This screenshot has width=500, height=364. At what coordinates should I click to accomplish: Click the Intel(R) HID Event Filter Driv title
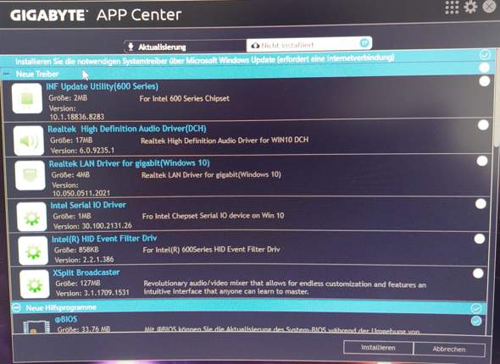(104, 239)
